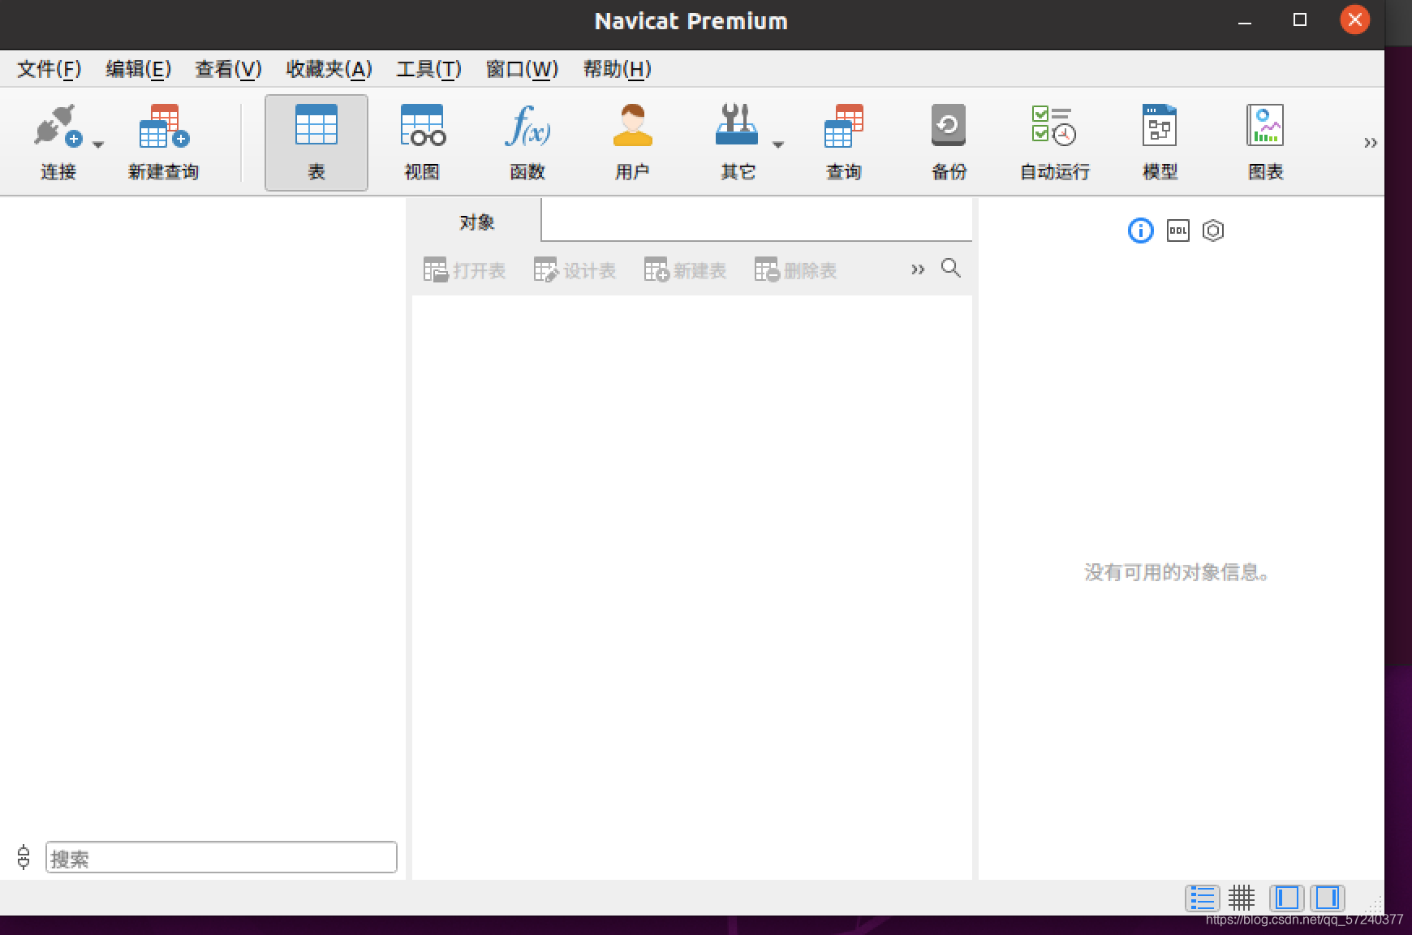Click the filter toggle icon beside search
Image resolution: width=1412 pixels, height=935 pixels.
pyautogui.click(x=24, y=857)
